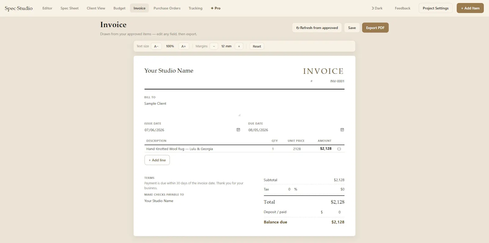Click the Subtotal label
Image resolution: width=489 pixels, height=243 pixels.
point(270,180)
